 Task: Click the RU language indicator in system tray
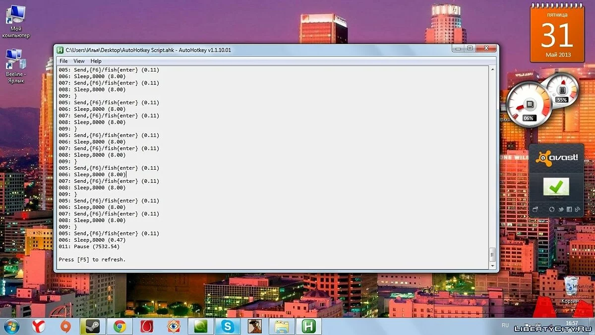point(505,325)
